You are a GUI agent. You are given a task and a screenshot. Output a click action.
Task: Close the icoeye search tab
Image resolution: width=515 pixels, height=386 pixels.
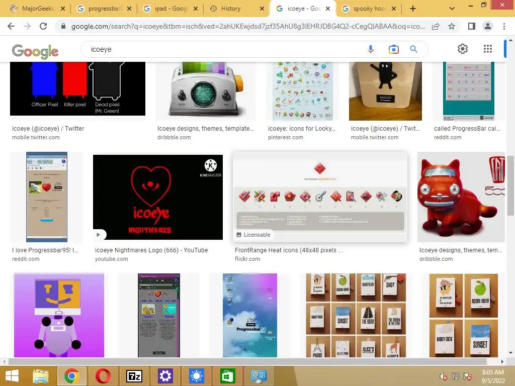click(328, 9)
